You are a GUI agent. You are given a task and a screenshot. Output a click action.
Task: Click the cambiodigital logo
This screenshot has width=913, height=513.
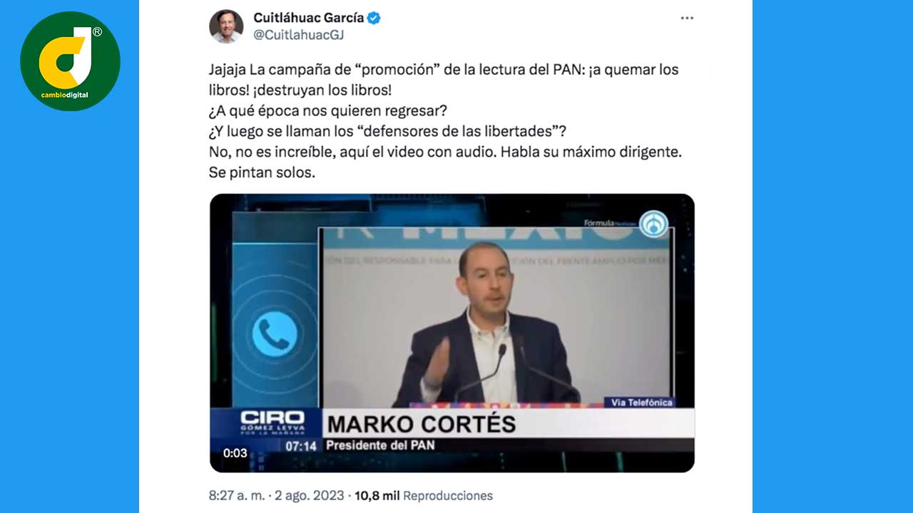[70, 61]
